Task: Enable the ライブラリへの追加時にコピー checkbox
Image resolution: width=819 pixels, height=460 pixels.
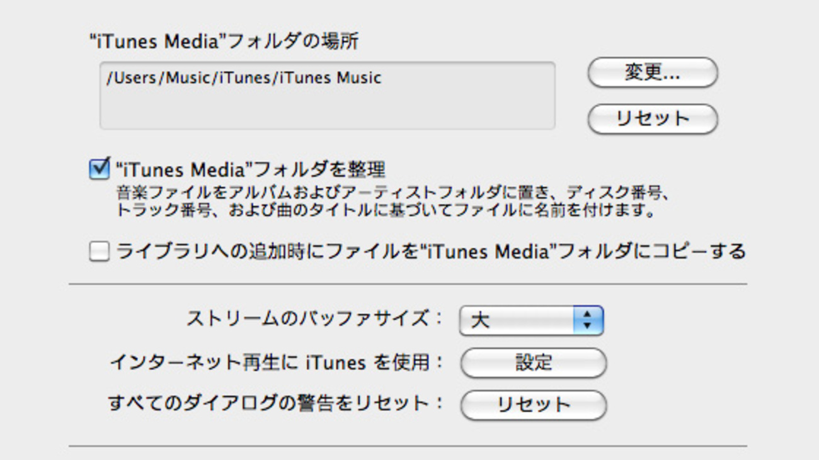Action: (x=99, y=252)
